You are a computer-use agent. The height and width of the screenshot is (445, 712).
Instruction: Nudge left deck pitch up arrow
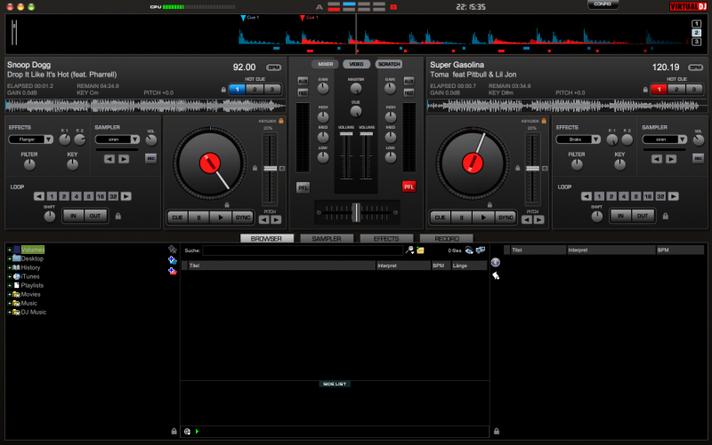pyautogui.click(x=276, y=219)
